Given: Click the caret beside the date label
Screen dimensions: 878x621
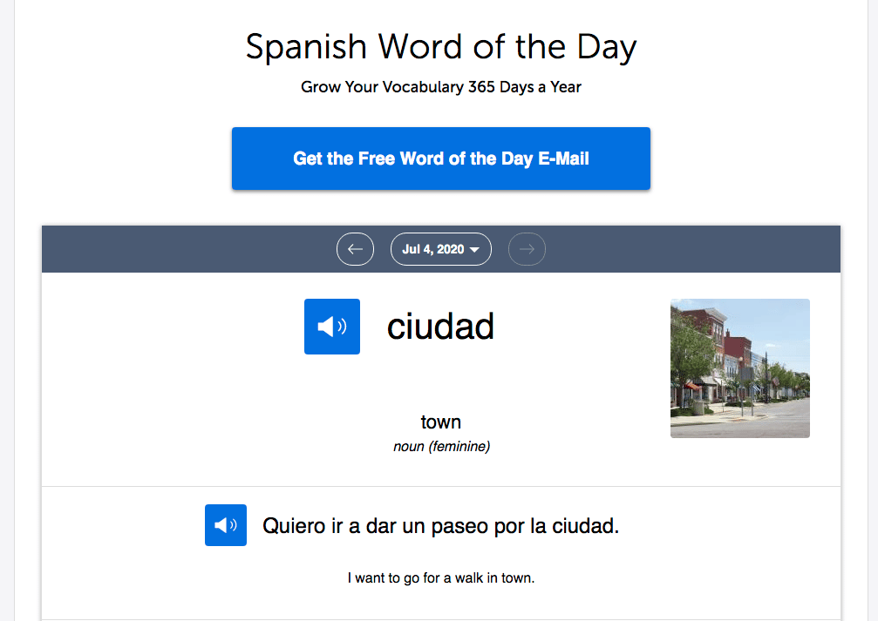Looking at the screenshot, I should point(475,250).
